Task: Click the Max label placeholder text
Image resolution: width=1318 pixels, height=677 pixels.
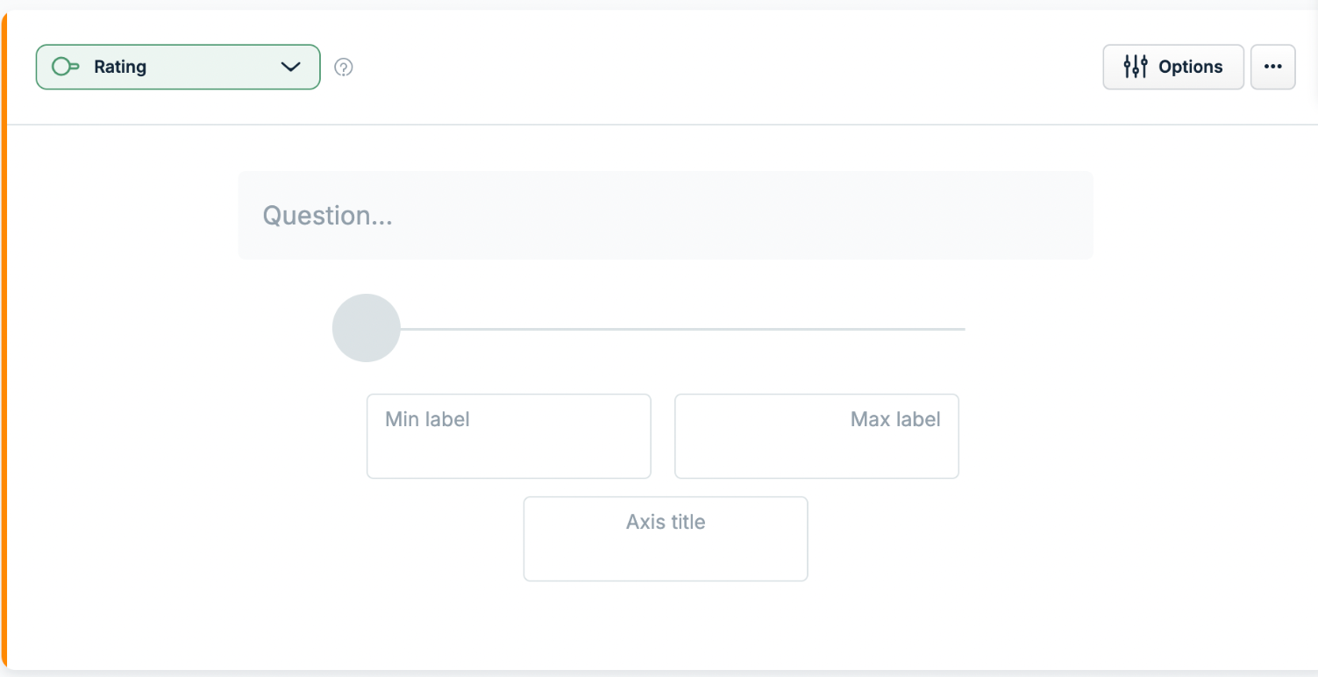Action: (895, 419)
